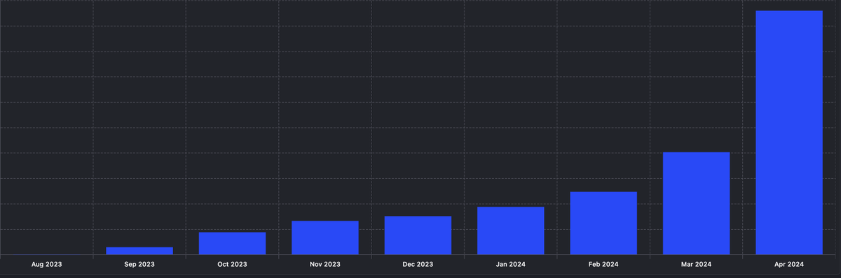
Task: Click the Oct 2023 bar
Action: pos(232,243)
